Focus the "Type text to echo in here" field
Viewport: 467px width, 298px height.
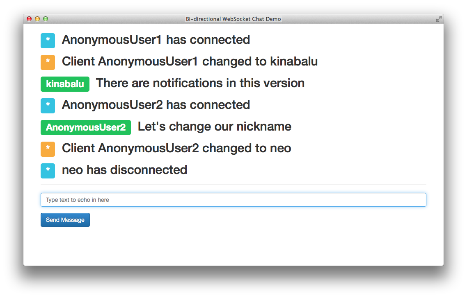233,200
